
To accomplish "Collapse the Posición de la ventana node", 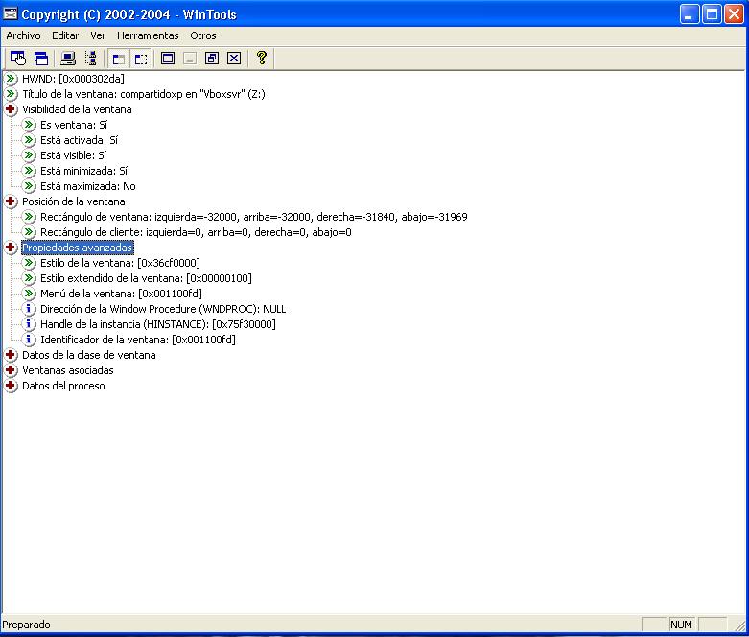I will [x=11, y=201].
